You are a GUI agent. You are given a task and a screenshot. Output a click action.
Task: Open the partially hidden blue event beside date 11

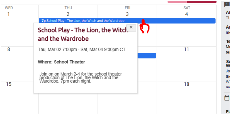click(x=147, y=56)
